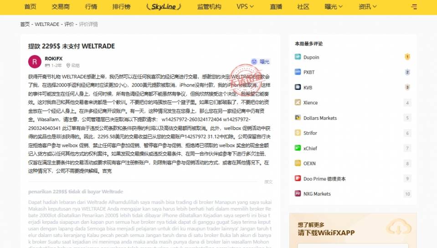
Task: Click rank 2 badge next to PXBT
Action: [407, 72]
